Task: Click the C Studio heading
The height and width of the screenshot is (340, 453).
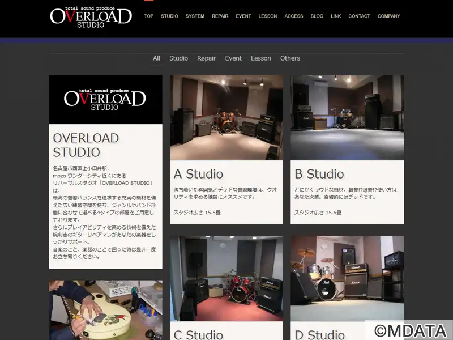Action: point(199,334)
